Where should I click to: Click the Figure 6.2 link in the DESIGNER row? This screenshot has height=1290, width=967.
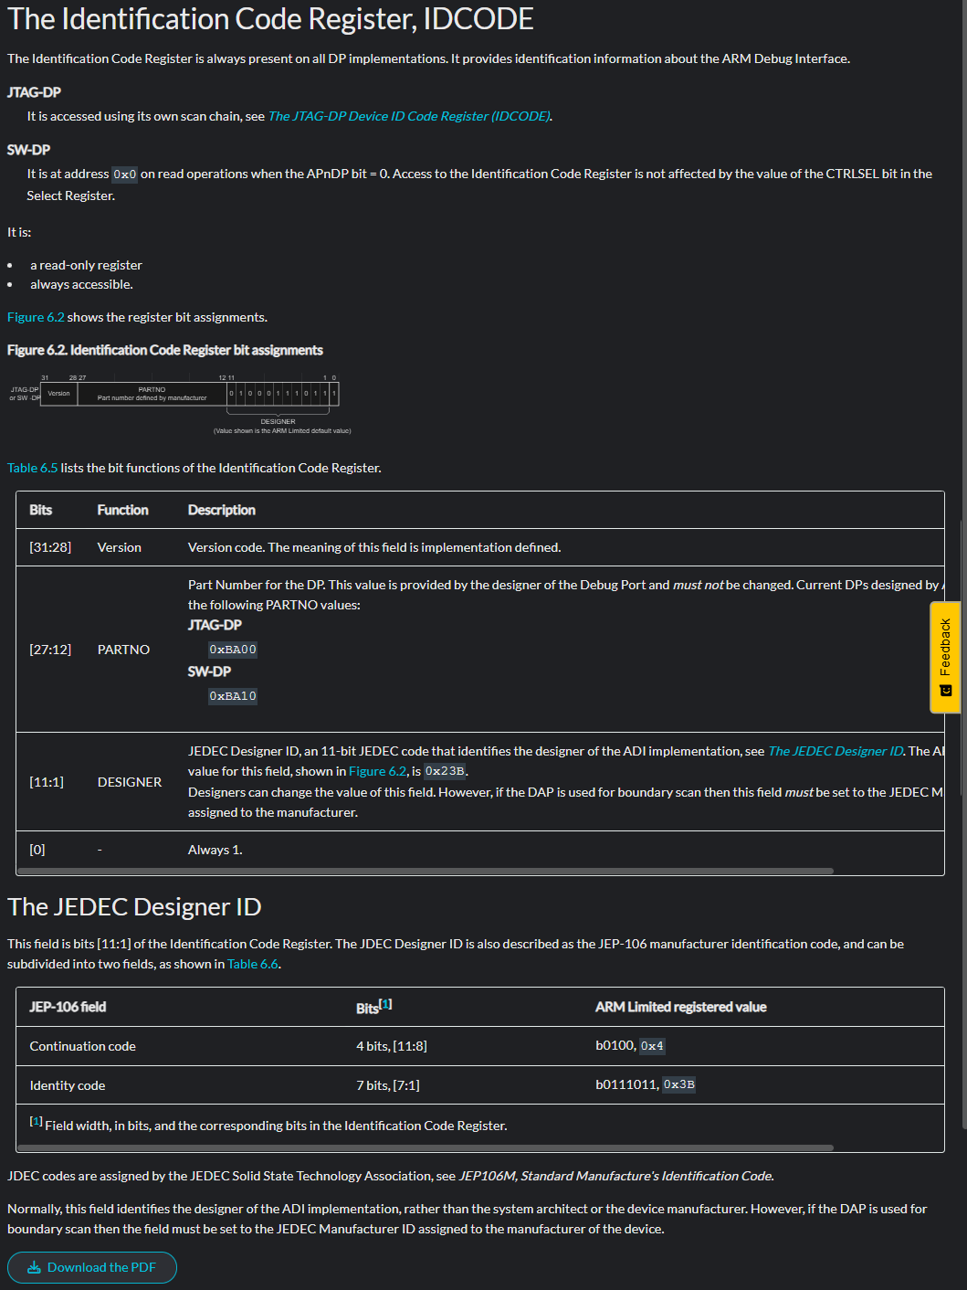click(377, 771)
